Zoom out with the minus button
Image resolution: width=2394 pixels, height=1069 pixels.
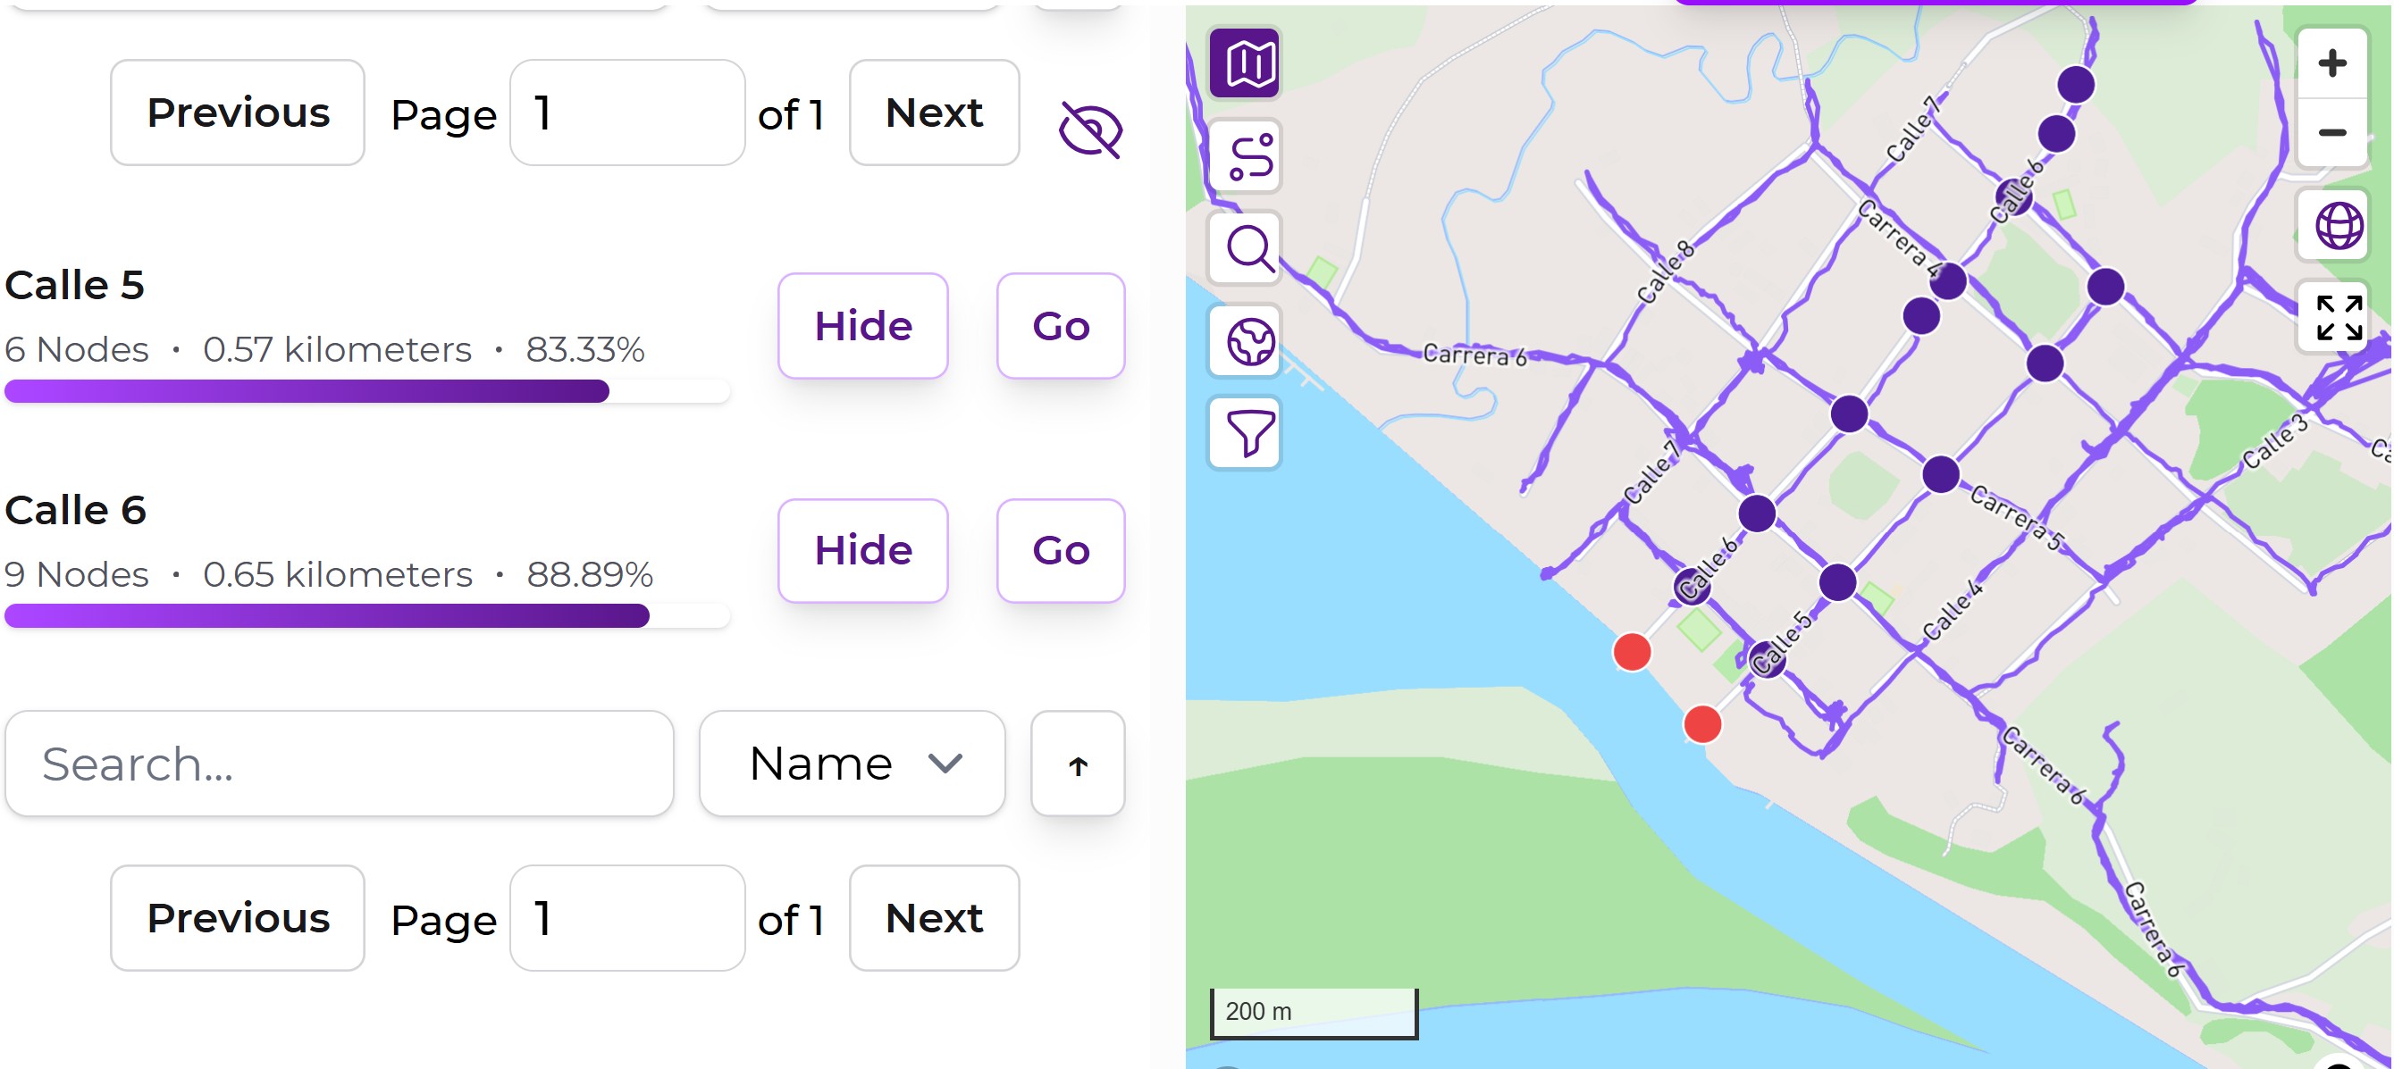pos(2331,133)
